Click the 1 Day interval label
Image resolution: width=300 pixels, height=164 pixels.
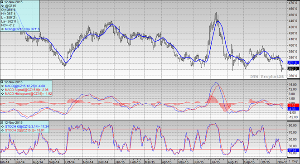tap(293, 162)
